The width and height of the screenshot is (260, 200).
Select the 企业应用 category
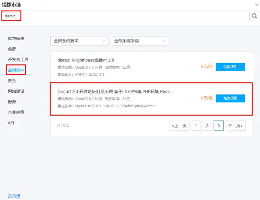coord(16,112)
